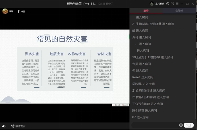197x130 pixels.
Task: Switch to the 在线87 tab
Action: (179, 11)
